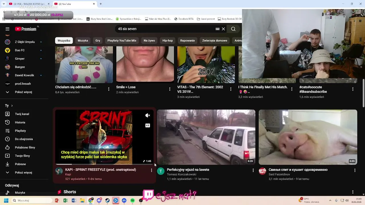Play the Perfekcyjny wjazd na lawete thumbnail
This screenshot has width=365, height=205.
206,137
